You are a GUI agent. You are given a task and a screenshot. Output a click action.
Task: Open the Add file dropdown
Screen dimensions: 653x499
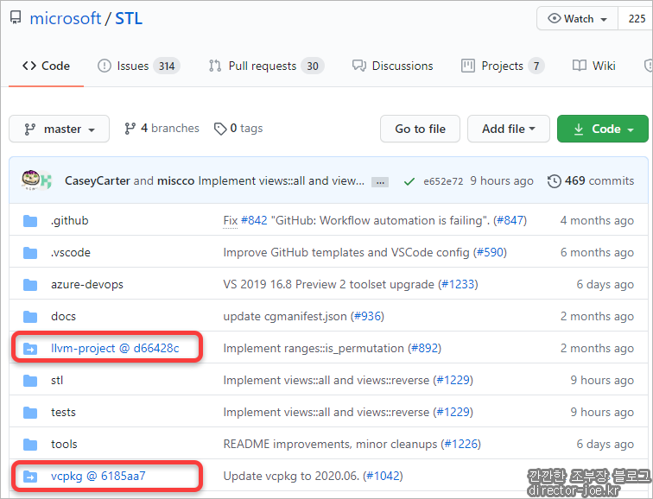coord(509,129)
